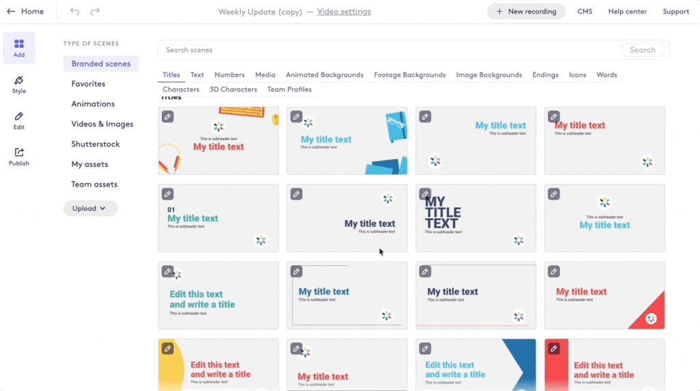Select Shutterstock in scene types
This screenshot has width=700, height=391.
click(x=96, y=144)
